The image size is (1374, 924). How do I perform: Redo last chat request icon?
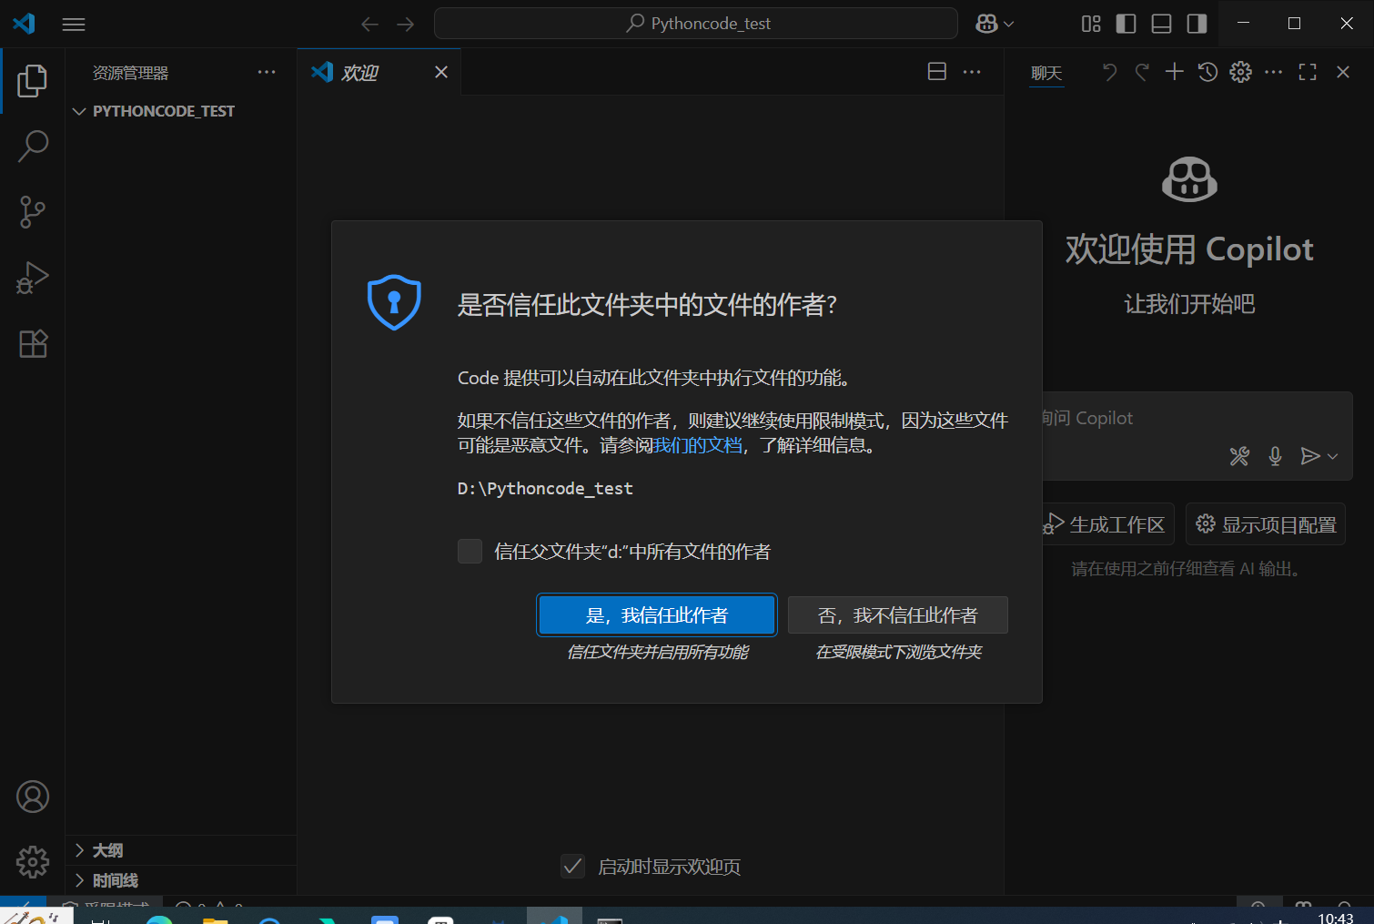click(1142, 72)
